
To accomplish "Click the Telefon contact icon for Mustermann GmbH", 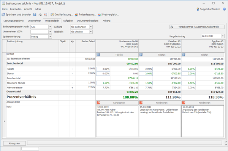I will click(98, 55).
